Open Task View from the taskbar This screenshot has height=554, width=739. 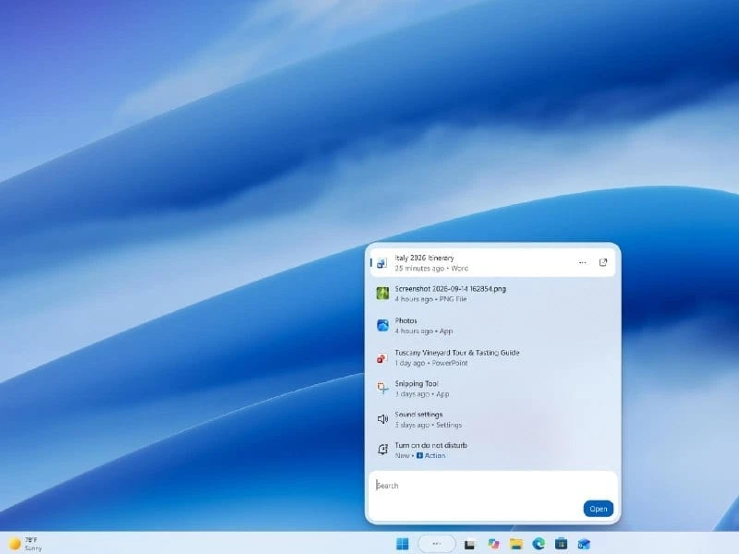click(x=470, y=544)
